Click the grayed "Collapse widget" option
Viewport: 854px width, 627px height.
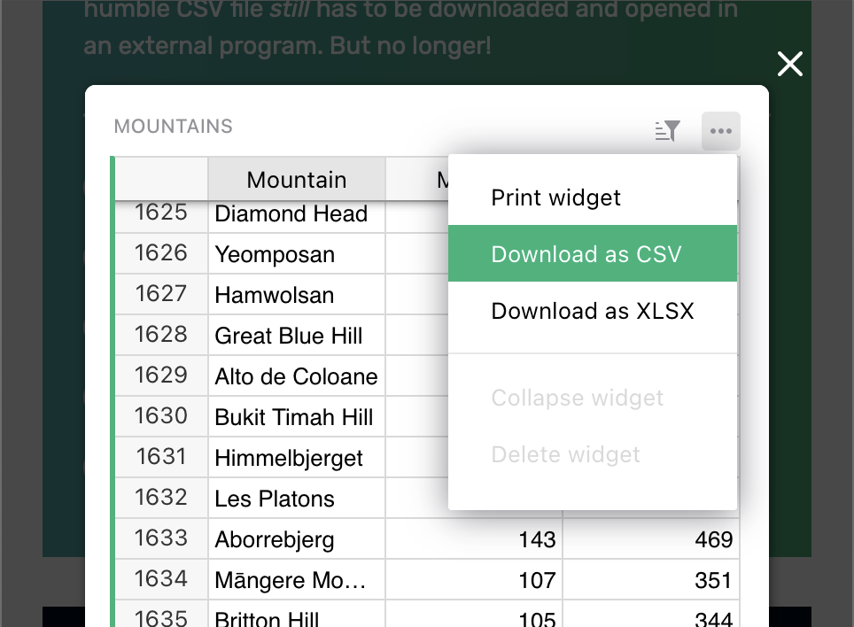pos(578,398)
